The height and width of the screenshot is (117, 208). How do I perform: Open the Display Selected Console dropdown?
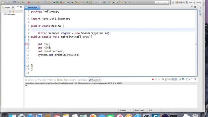click(x=185, y=79)
